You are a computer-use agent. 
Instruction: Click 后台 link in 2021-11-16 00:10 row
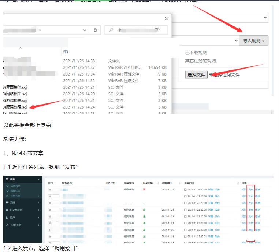tap(217, 189)
